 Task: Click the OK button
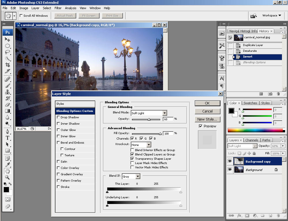pos(207,103)
